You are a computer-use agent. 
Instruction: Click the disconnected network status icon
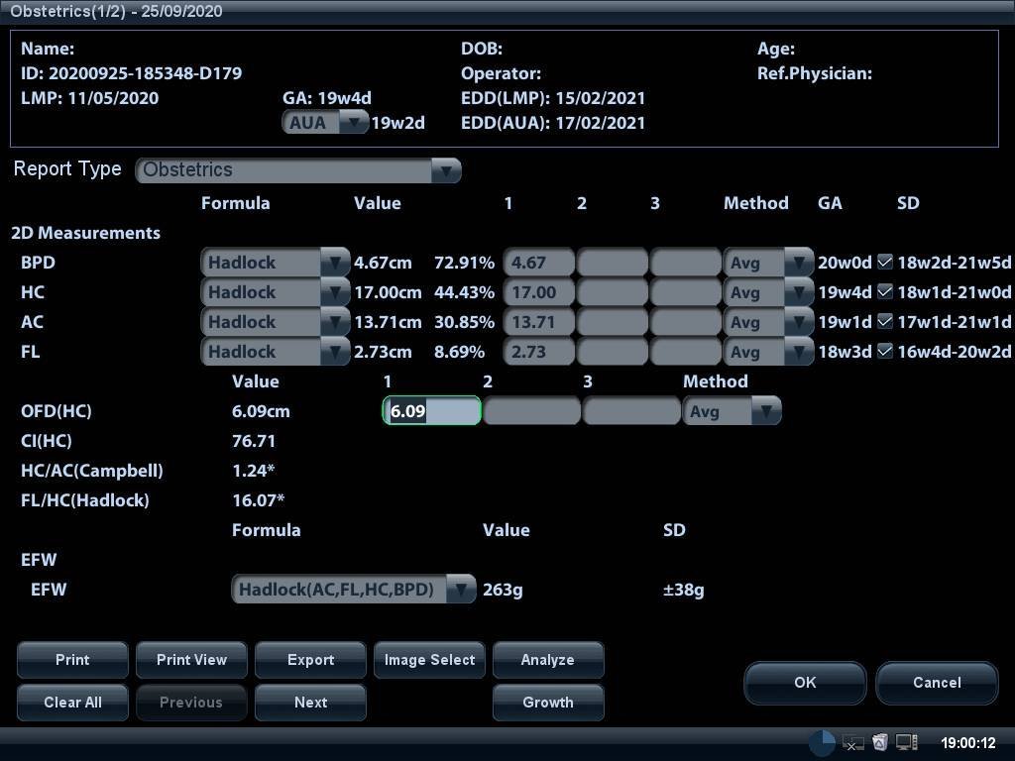(x=852, y=742)
